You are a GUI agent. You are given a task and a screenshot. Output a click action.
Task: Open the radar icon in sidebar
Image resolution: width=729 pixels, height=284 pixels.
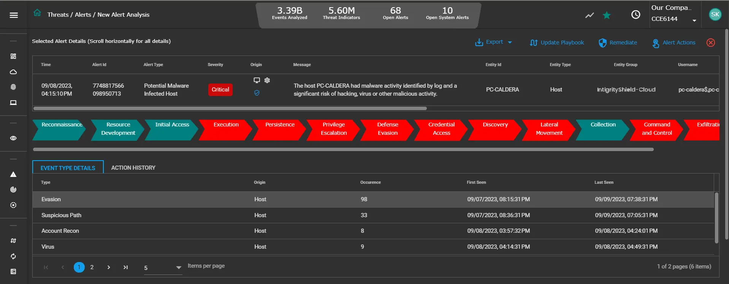13,189
